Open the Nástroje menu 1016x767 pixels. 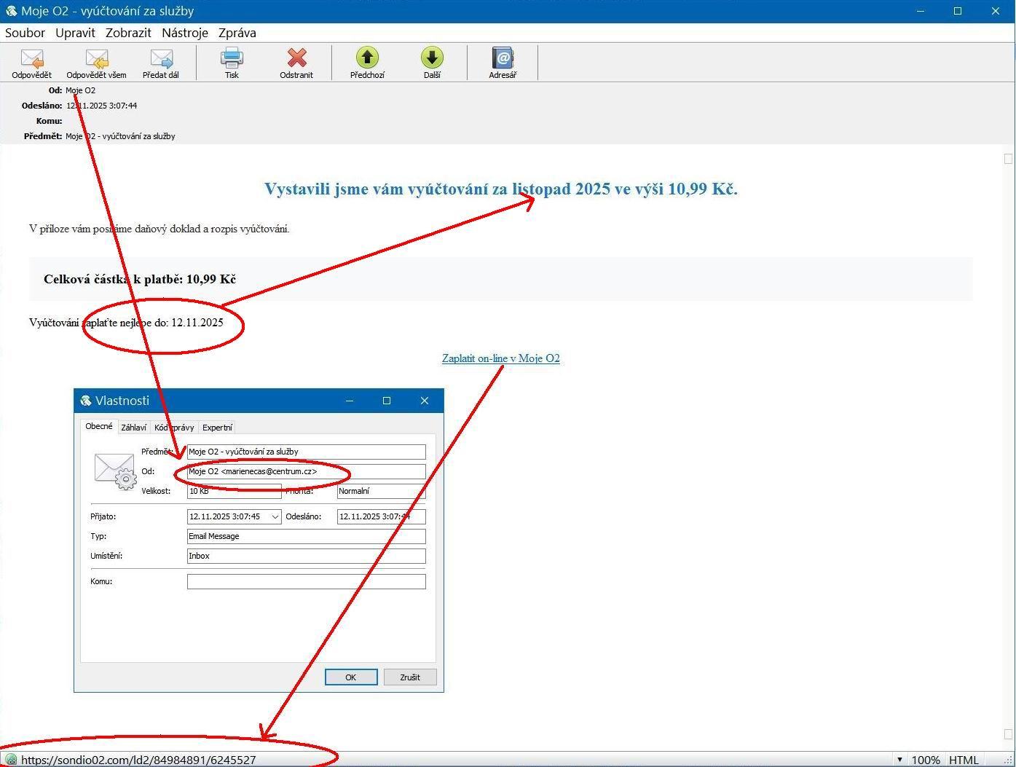(x=185, y=33)
